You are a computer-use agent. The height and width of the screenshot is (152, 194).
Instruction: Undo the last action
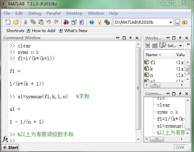pos(49,22)
